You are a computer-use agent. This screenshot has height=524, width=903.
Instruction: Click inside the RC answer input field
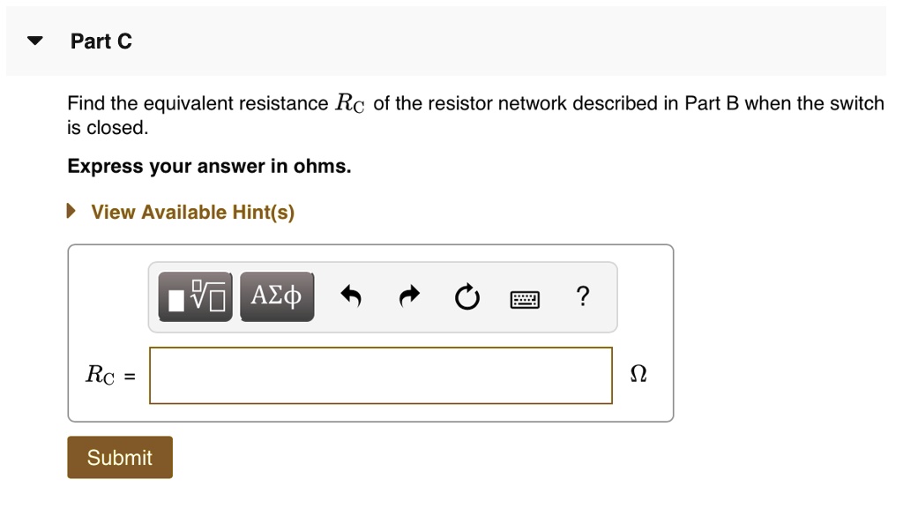(x=379, y=375)
